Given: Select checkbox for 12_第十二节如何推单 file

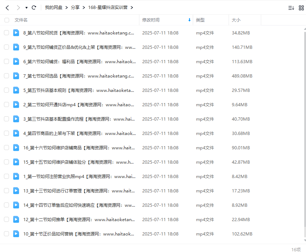Looking at the screenshot, I should click(6, 219).
